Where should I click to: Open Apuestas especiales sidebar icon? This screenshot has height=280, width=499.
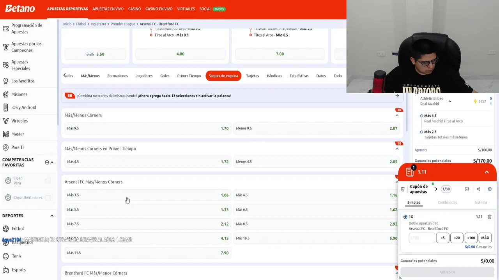click(5, 65)
